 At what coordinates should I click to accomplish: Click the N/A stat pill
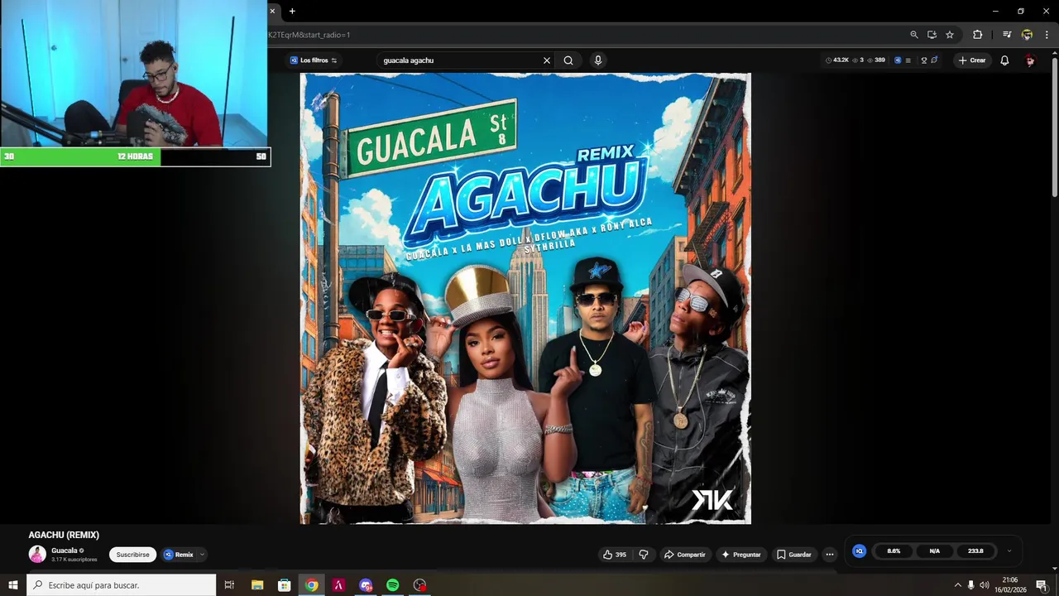tap(934, 551)
